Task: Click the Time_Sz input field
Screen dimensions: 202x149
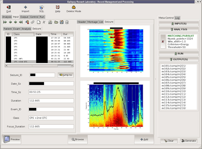Action: [51, 92]
